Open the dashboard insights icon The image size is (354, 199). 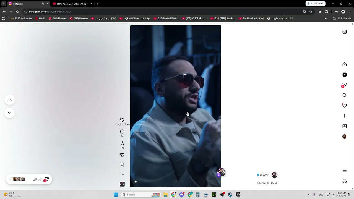point(345,126)
